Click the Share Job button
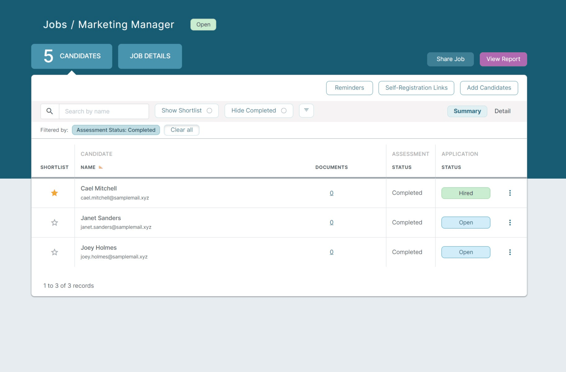The height and width of the screenshot is (372, 566). 450,59
